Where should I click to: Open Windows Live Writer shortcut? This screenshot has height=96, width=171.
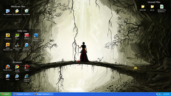coord(17,47)
